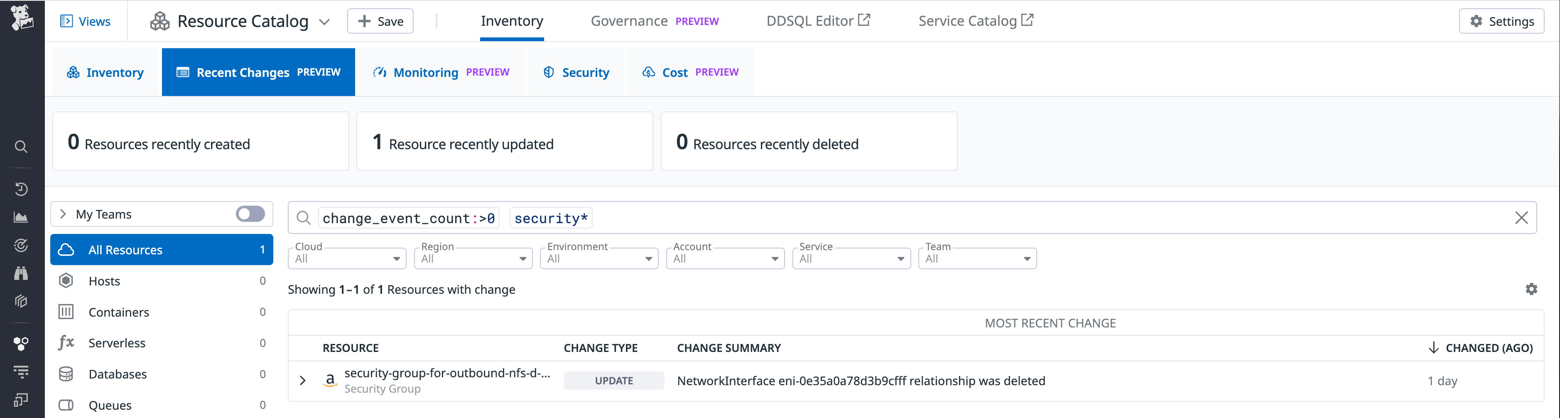Screen dimensions: 1560x418
Task: Click the hexagons cluster icon in the sidebar
Action: click(21, 344)
